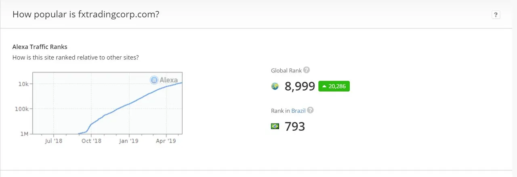Click the Jan '19 label on chart axis
The width and height of the screenshot is (517, 177).
129,141
